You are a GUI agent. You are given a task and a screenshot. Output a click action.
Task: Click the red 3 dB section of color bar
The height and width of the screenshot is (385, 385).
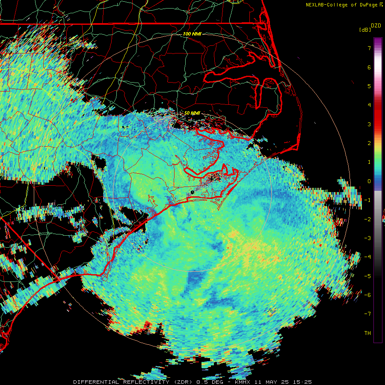(378, 119)
